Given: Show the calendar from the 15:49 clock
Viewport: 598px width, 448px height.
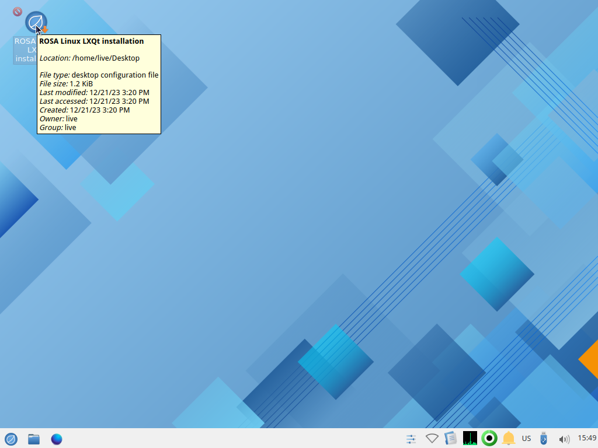Looking at the screenshot, I should coord(586,438).
